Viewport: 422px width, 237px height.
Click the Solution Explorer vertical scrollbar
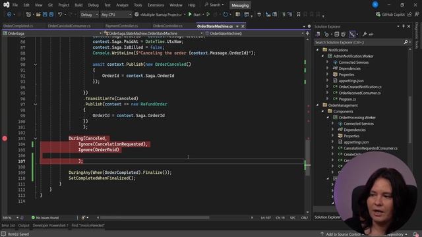410,120
